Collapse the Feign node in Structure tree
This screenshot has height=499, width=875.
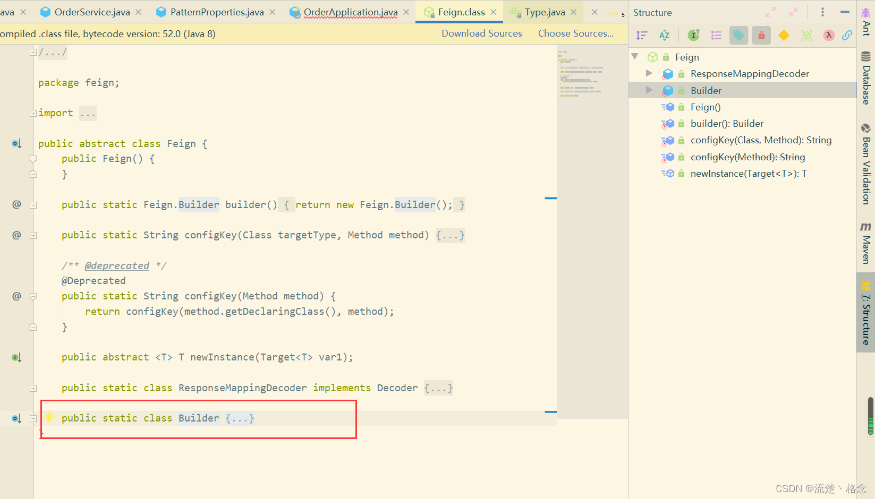point(634,56)
